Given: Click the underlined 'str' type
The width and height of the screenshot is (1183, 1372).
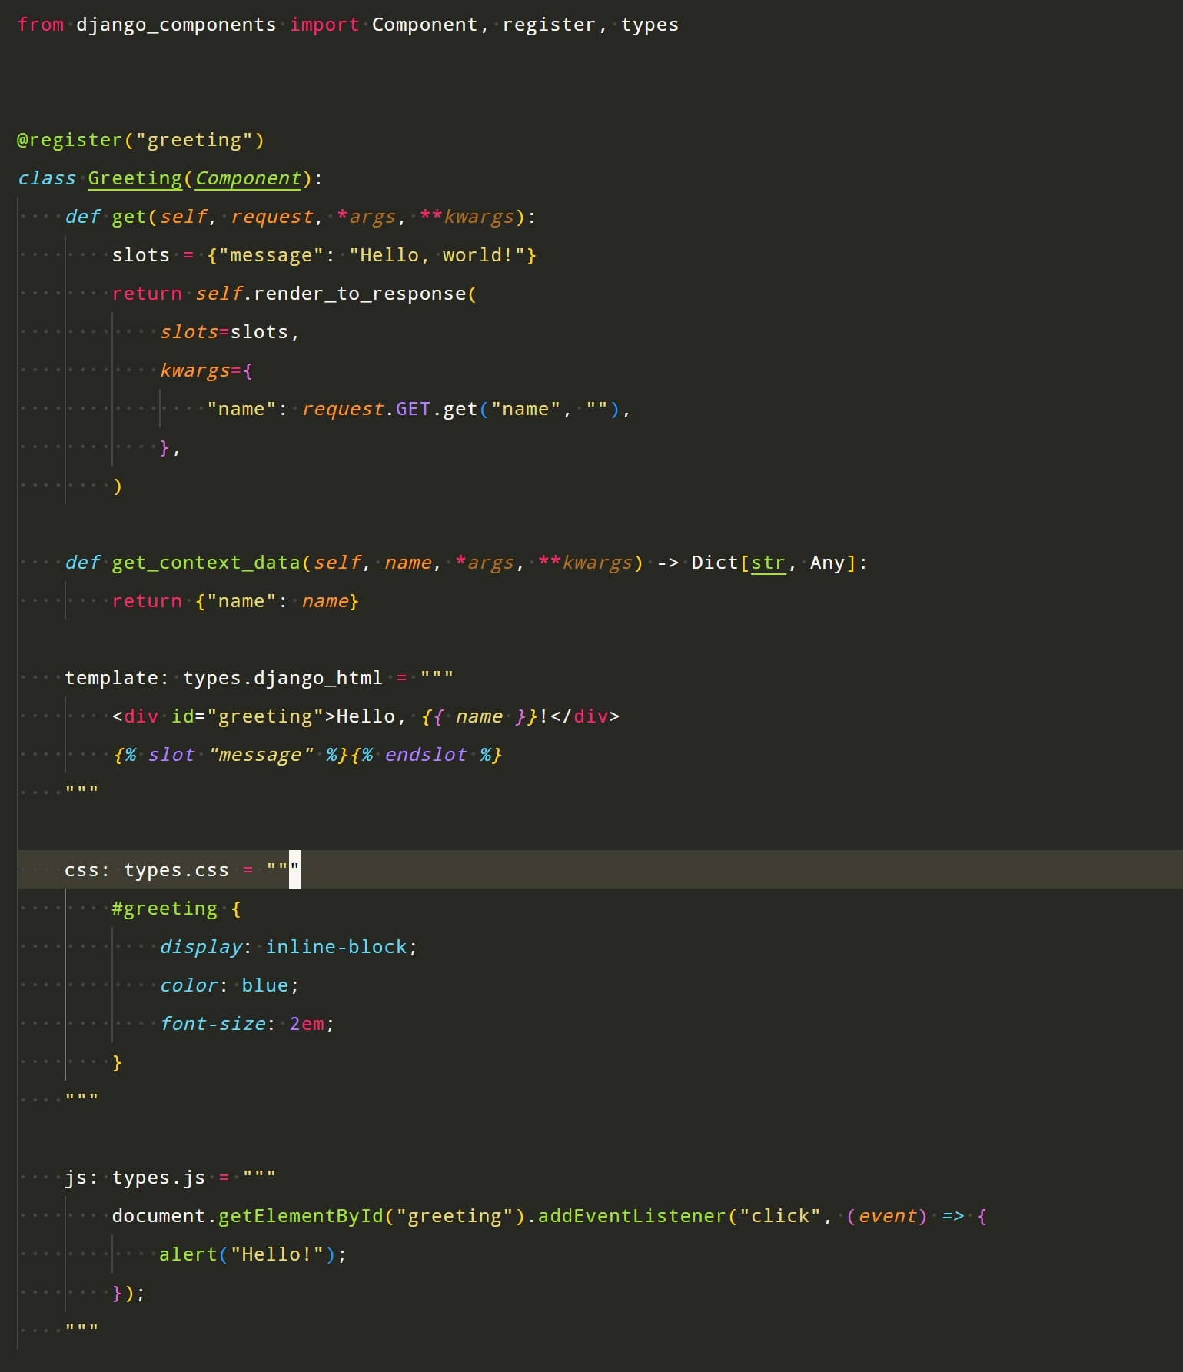Looking at the screenshot, I should tap(769, 563).
